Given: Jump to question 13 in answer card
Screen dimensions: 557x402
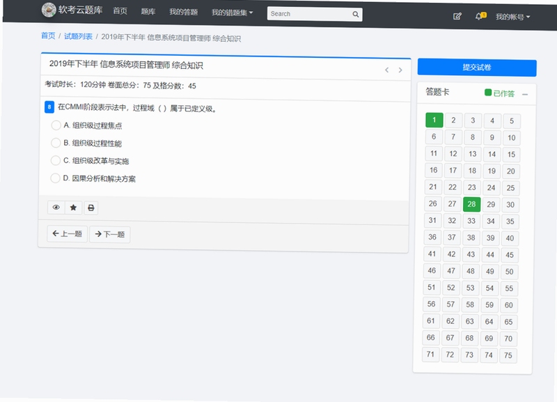Looking at the screenshot, I should (x=473, y=154).
